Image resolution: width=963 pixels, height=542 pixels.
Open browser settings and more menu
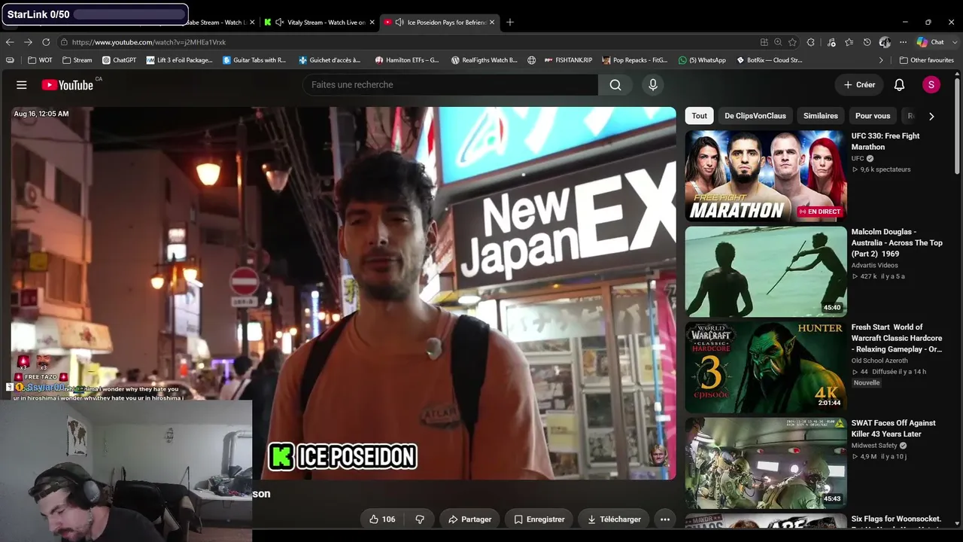(903, 42)
